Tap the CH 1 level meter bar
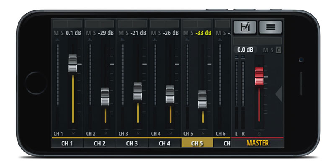The height and width of the screenshot is (168, 335). pyautogui.click(x=58, y=75)
